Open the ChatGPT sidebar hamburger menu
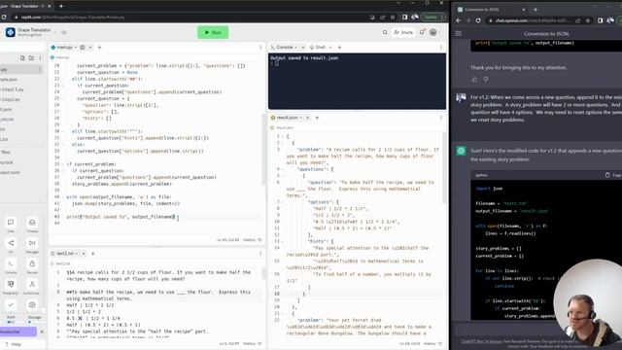 459,34
